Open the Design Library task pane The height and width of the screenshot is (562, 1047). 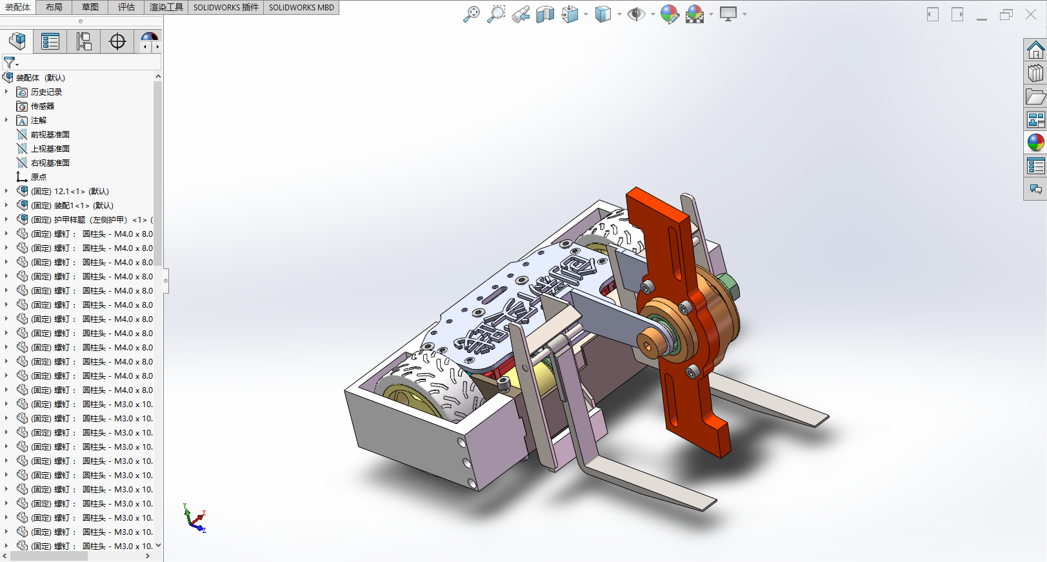1035,73
